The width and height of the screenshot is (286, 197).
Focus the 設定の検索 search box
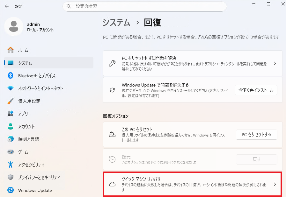pos(145,6)
